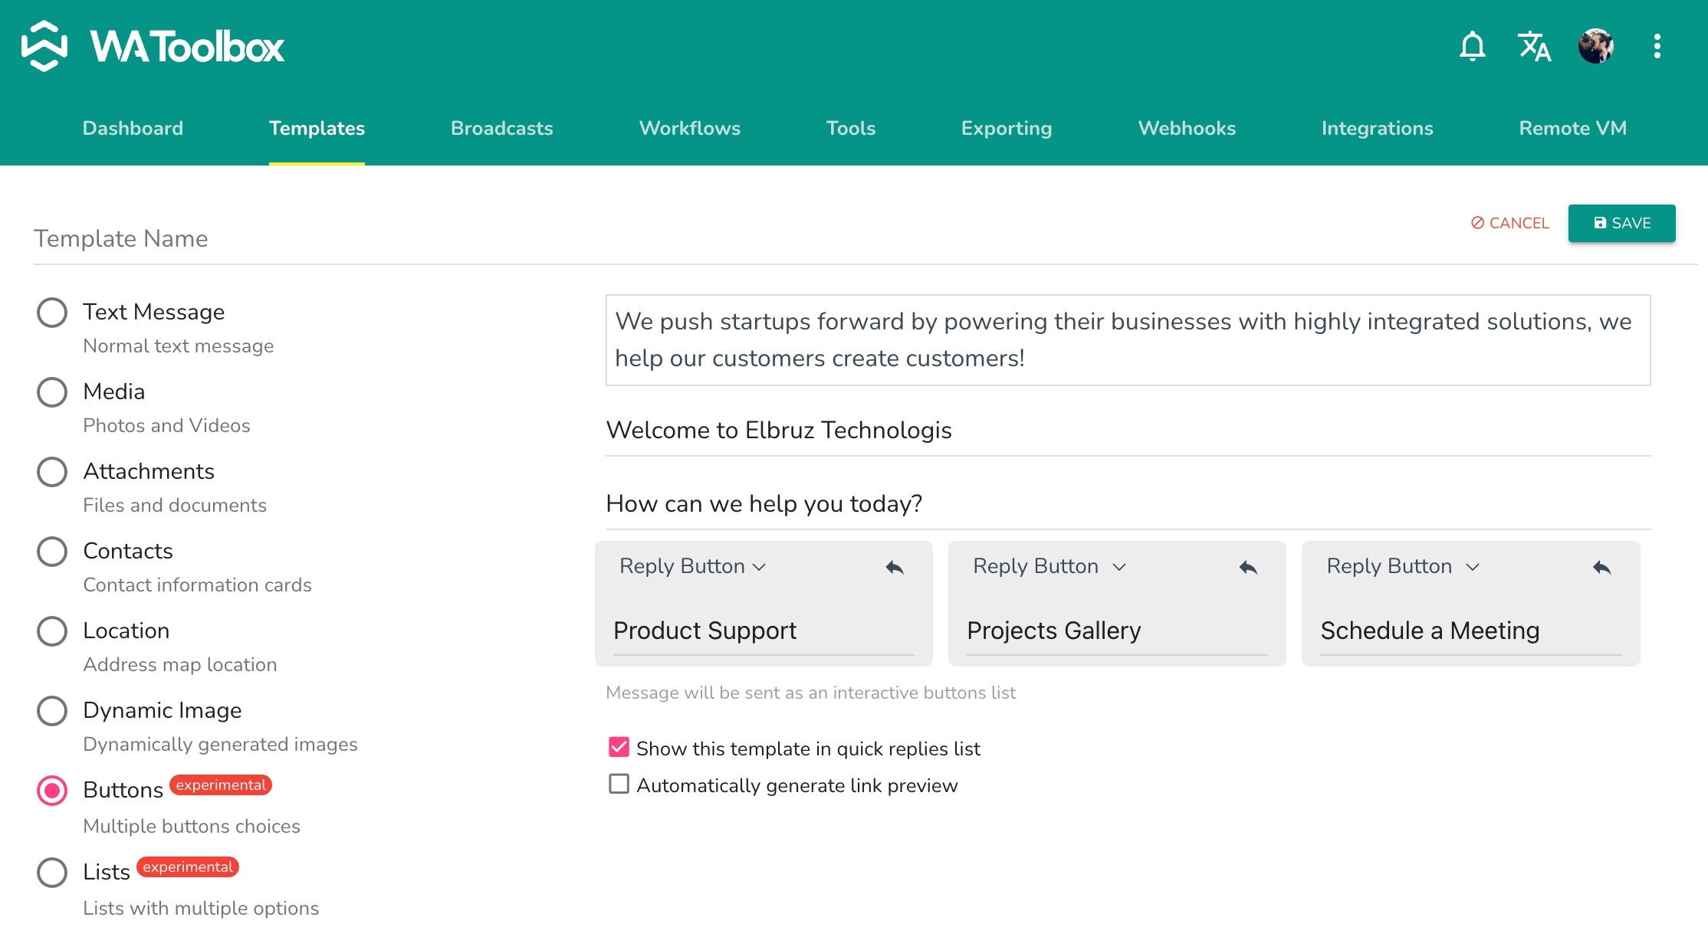Click reply arrow icon on Schedule a Meeting button

[1601, 567]
